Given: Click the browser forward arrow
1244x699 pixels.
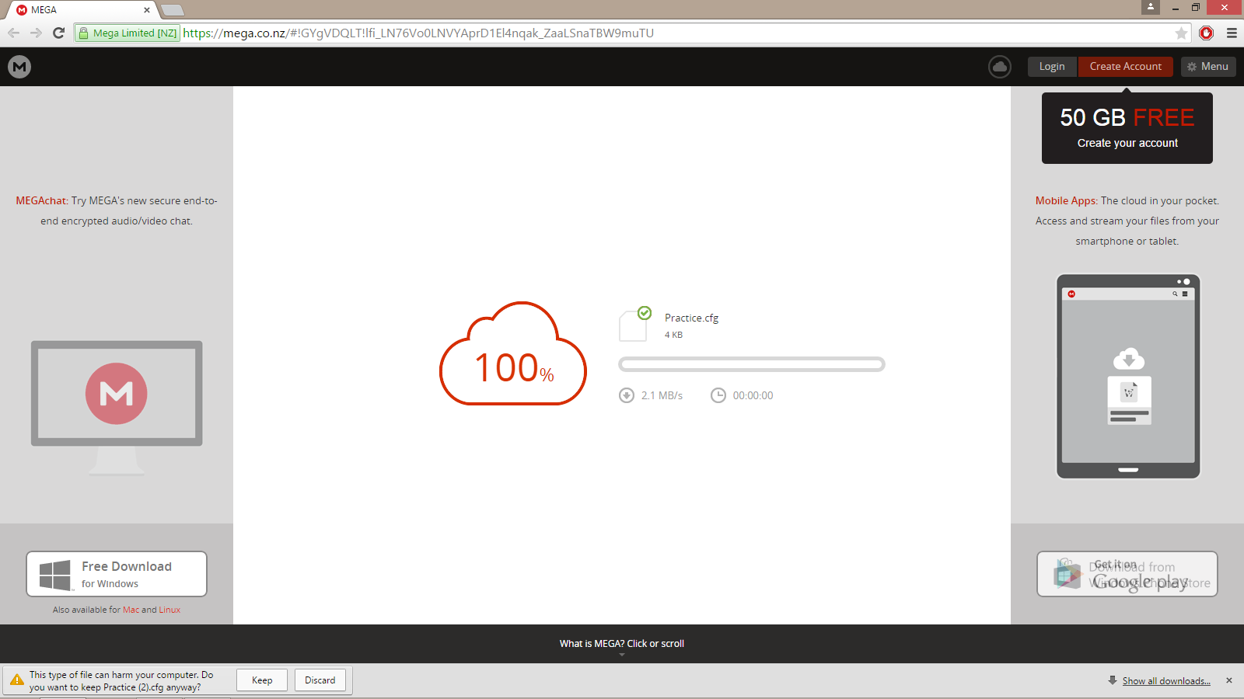Looking at the screenshot, I should tap(36, 33).
